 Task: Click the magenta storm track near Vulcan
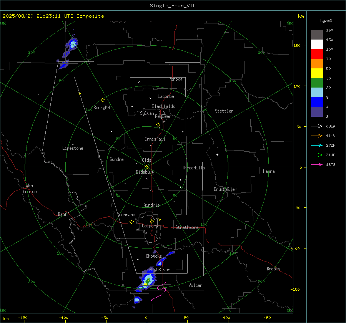coord(161,290)
